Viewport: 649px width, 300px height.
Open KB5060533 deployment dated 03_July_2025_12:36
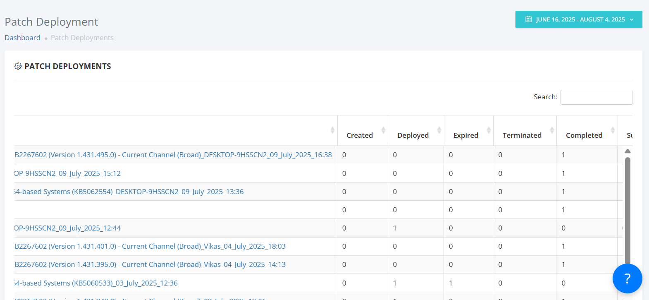96,283
